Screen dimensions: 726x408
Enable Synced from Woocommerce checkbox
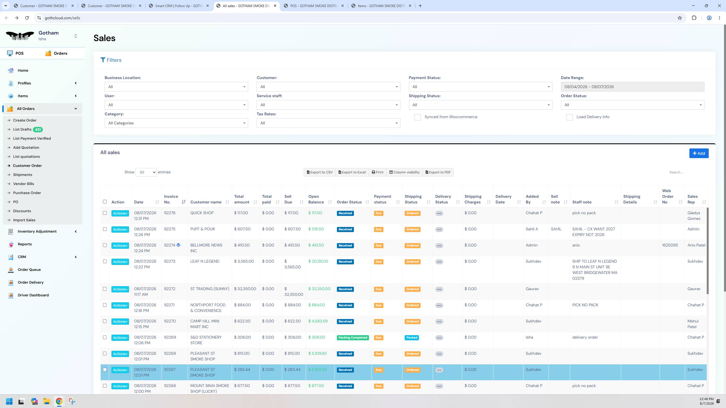tap(417, 117)
